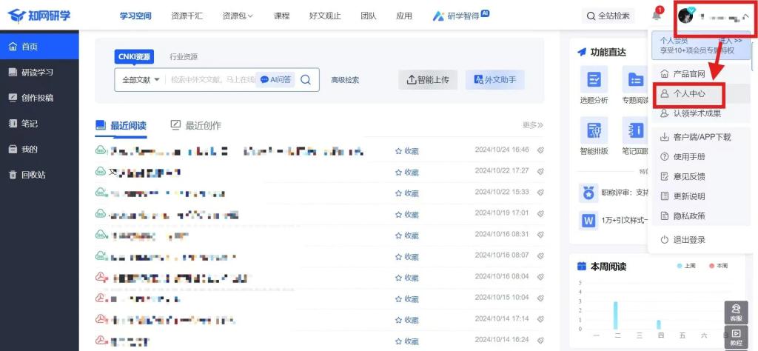This screenshot has width=758, height=351.
Task: Click the 教程 tutorial icon
Action: tap(736, 337)
